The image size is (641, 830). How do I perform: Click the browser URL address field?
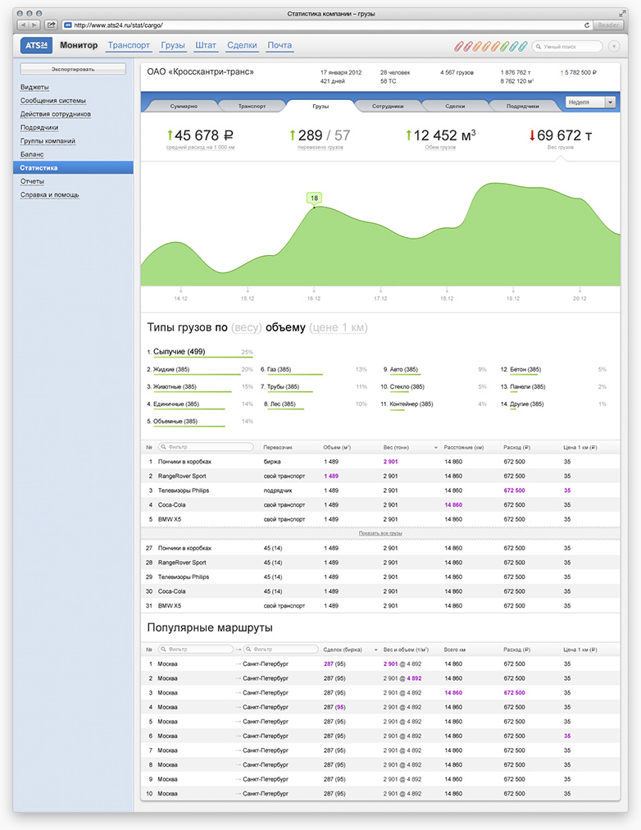click(x=328, y=25)
